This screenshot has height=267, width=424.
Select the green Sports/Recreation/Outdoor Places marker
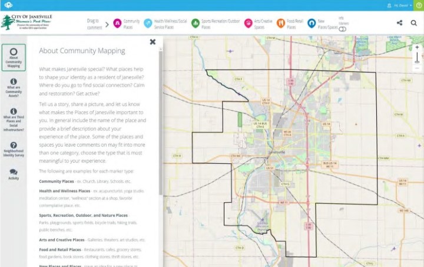coord(196,24)
